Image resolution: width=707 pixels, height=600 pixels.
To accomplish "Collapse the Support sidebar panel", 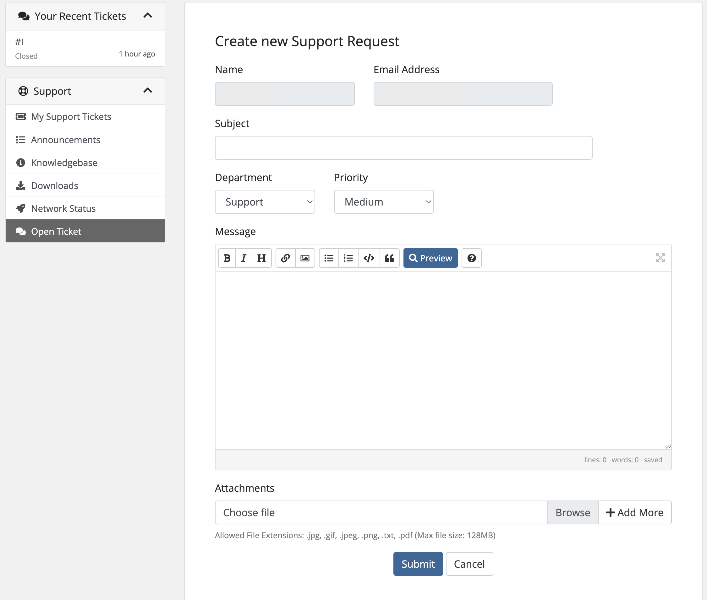I will point(147,90).
